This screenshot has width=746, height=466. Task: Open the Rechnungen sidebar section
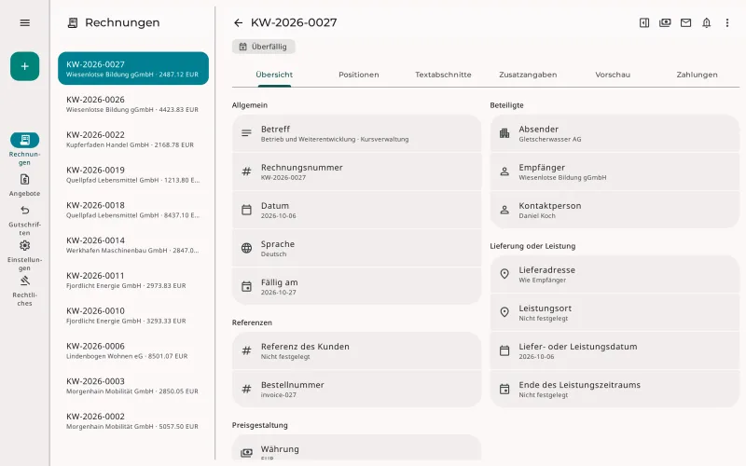[25, 149]
